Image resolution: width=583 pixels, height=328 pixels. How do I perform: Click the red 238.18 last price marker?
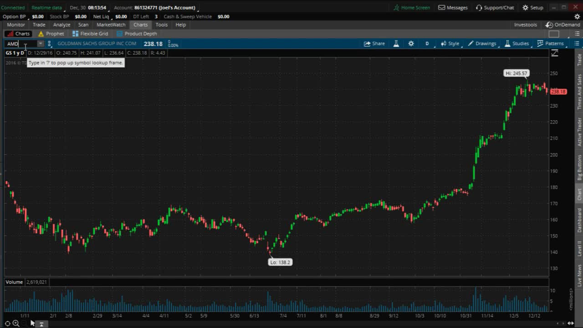pos(558,92)
